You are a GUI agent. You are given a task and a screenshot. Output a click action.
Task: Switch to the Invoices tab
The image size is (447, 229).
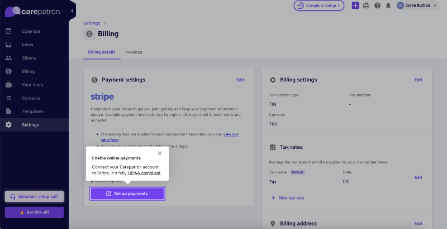point(134,52)
